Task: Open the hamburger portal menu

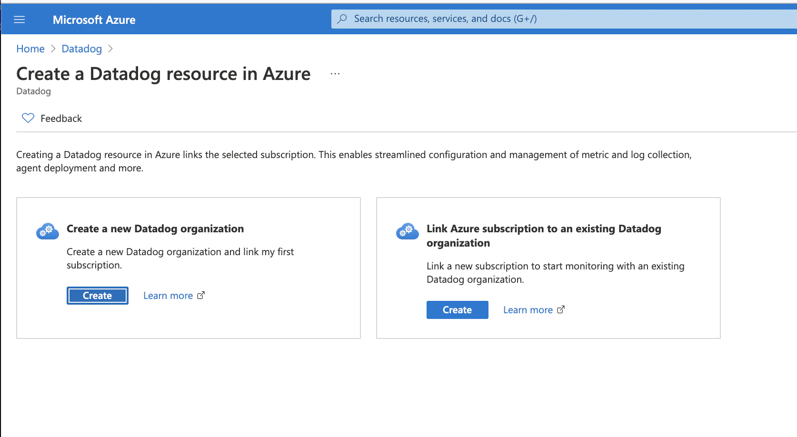Action: click(20, 20)
